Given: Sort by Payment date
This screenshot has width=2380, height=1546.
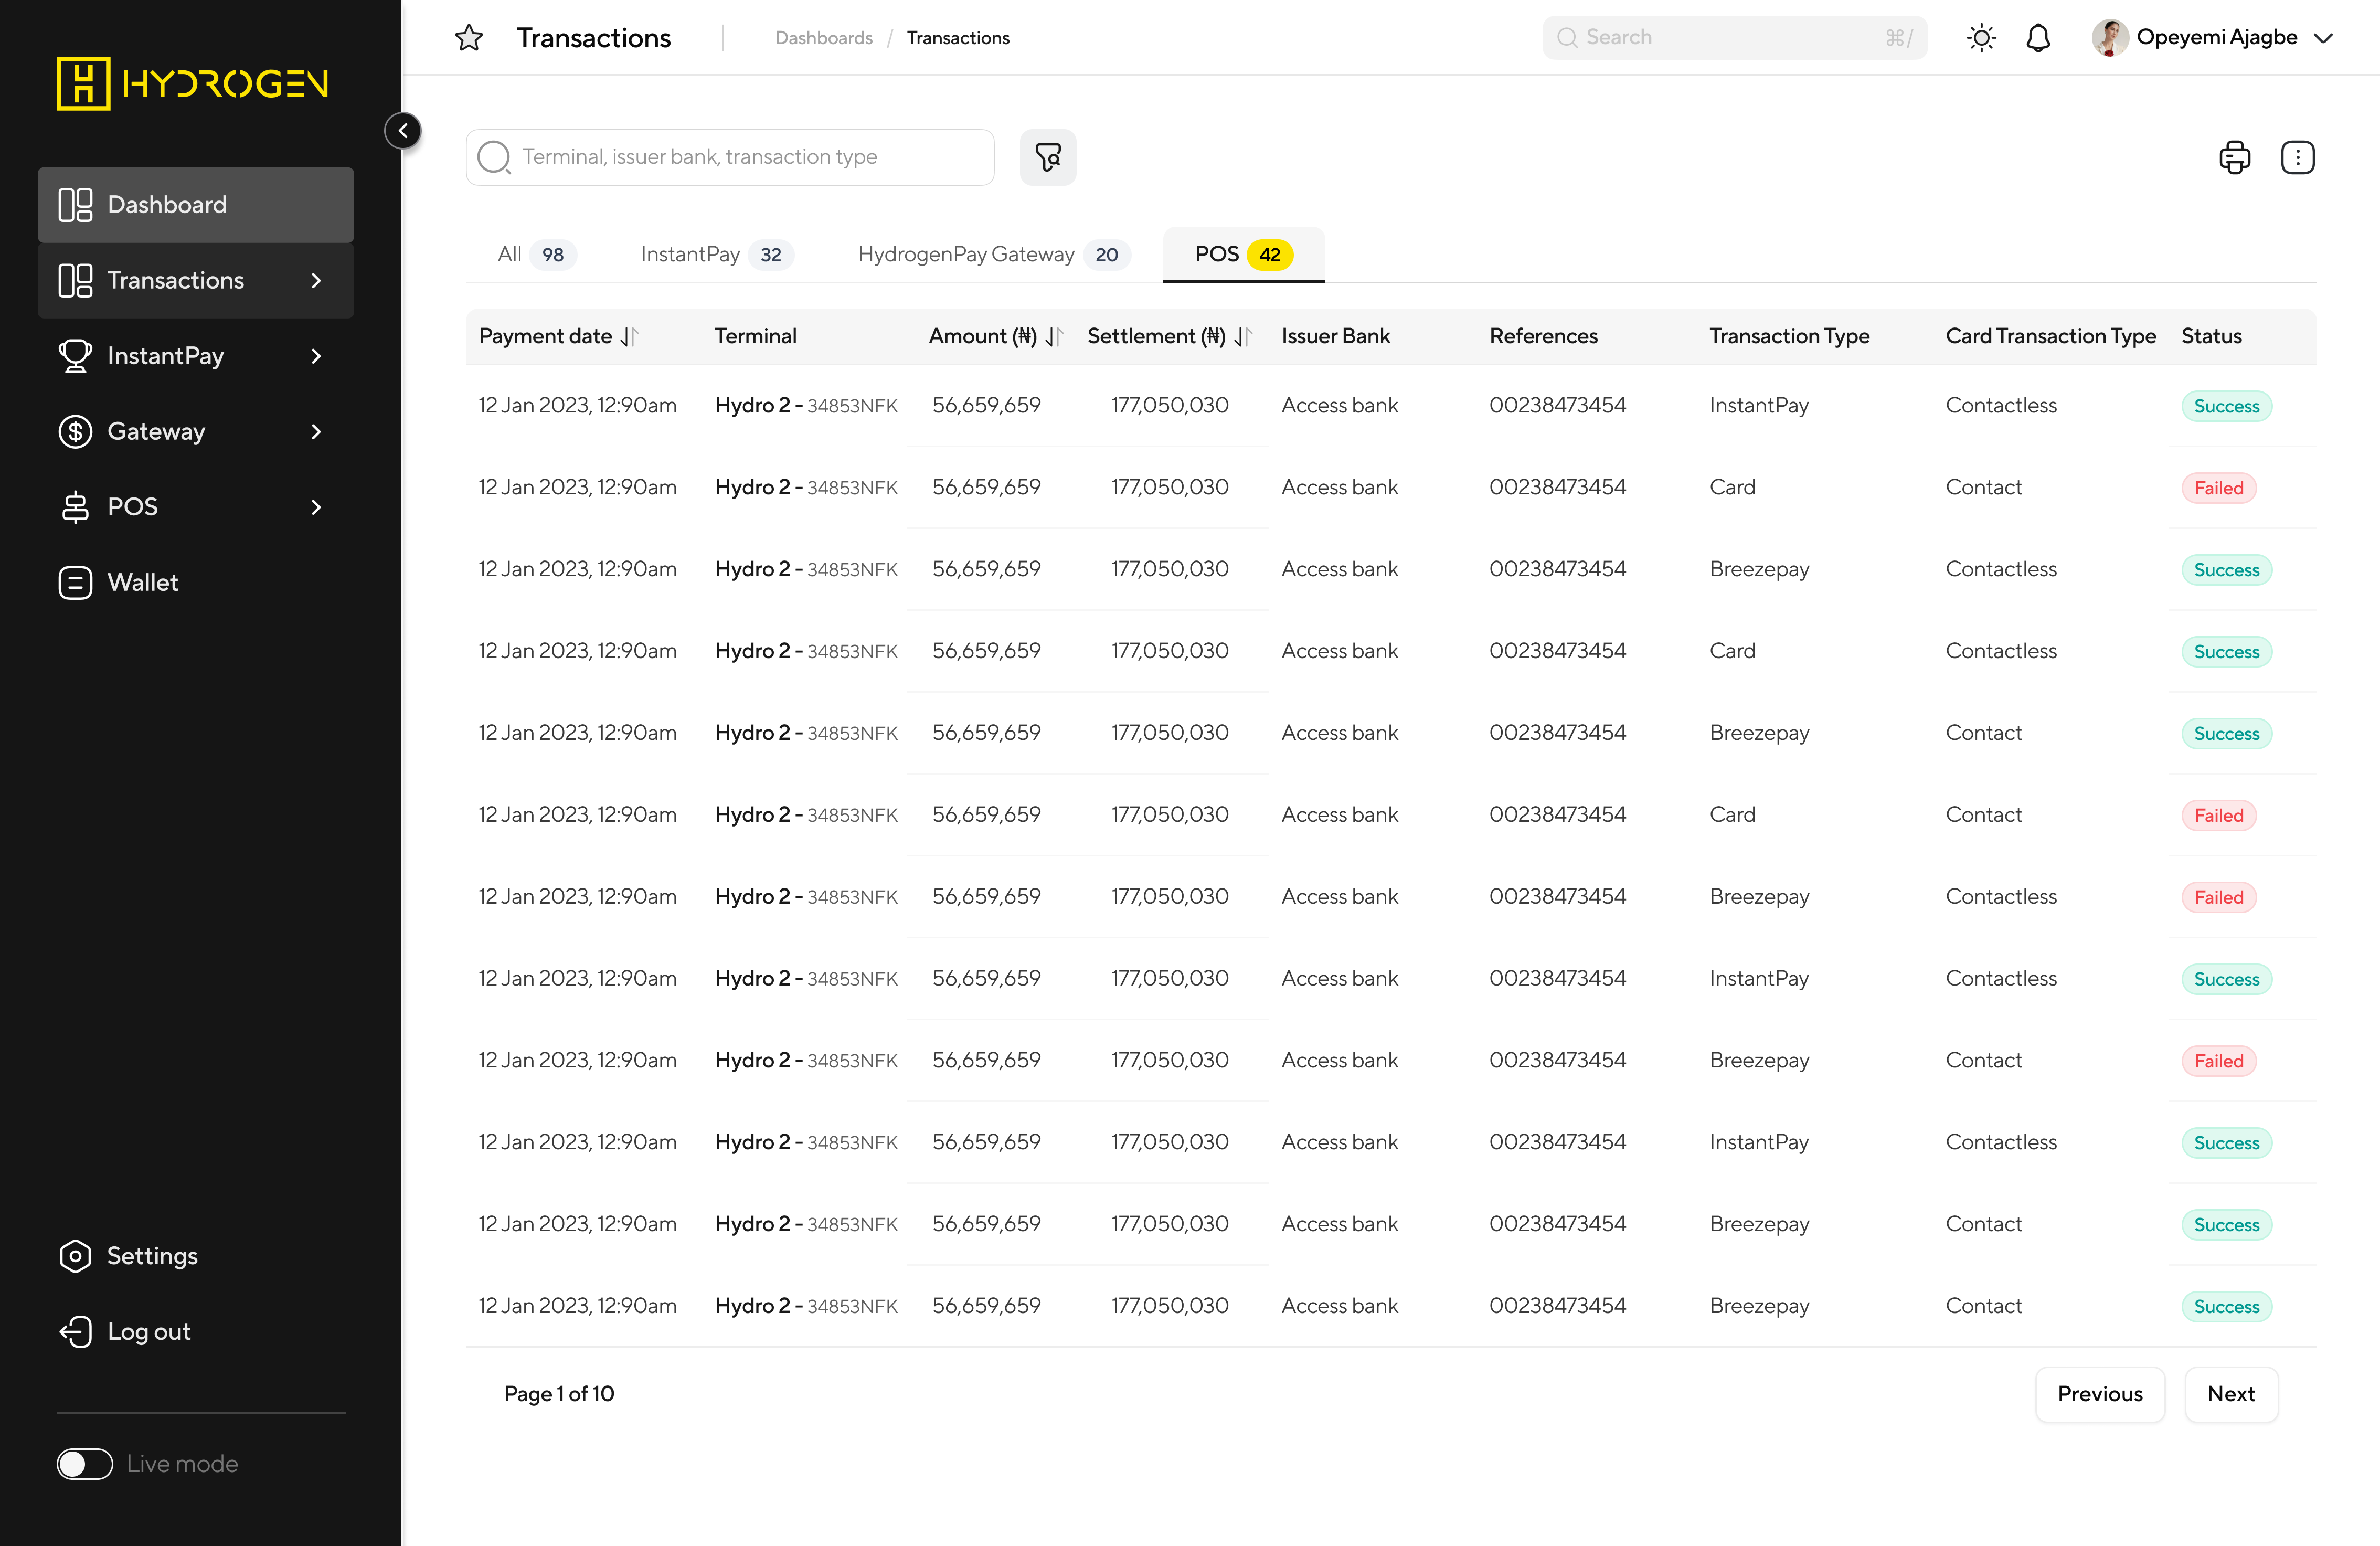Looking at the screenshot, I should click(x=629, y=337).
